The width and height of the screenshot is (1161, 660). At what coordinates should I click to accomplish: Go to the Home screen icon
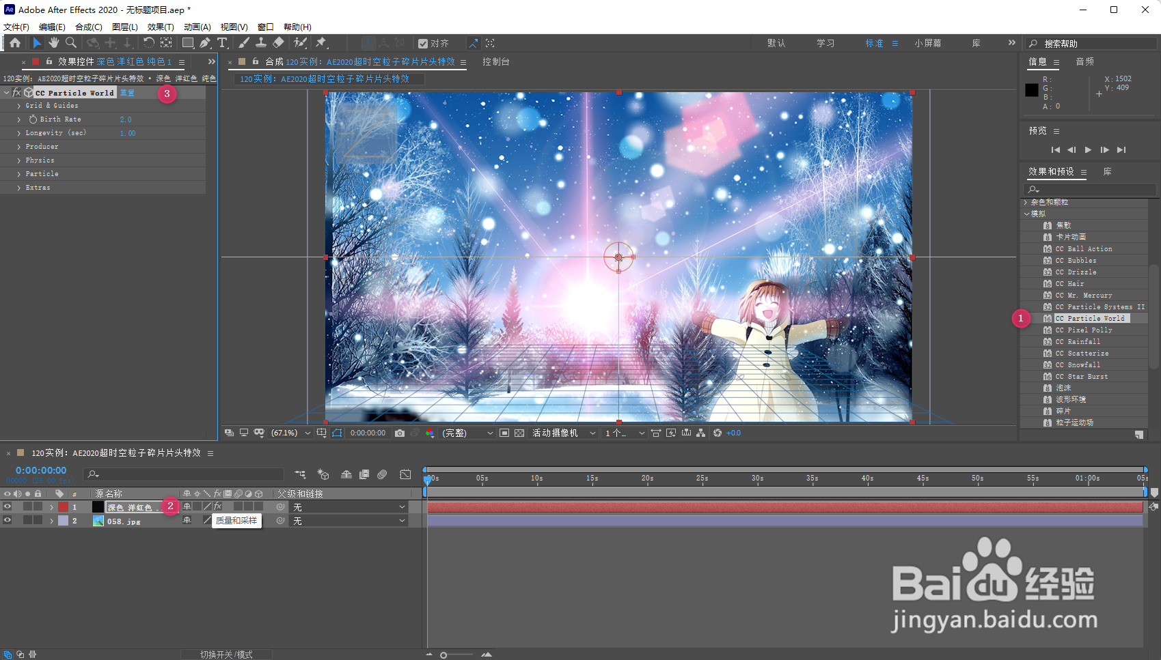15,43
